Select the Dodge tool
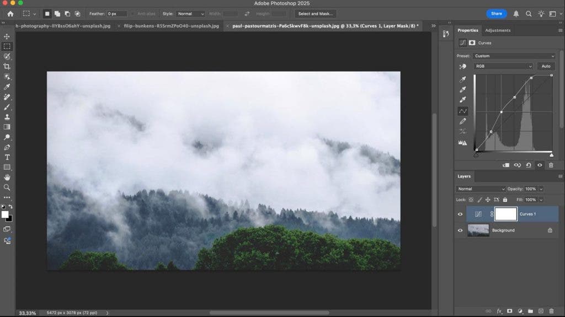Image resolution: width=565 pixels, height=317 pixels. pos(7,137)
